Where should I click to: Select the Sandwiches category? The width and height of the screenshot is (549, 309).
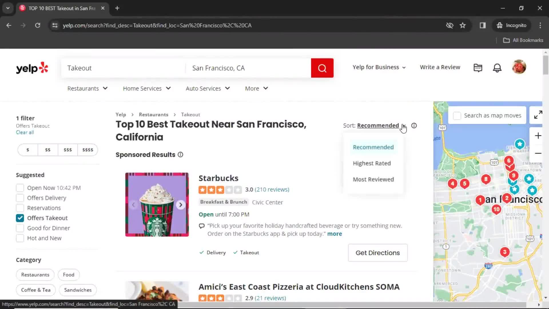[x=78, y=290]
